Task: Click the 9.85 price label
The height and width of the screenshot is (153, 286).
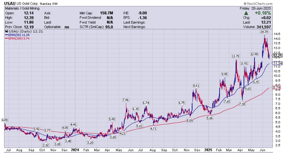Action: click(x=225, y=74)
